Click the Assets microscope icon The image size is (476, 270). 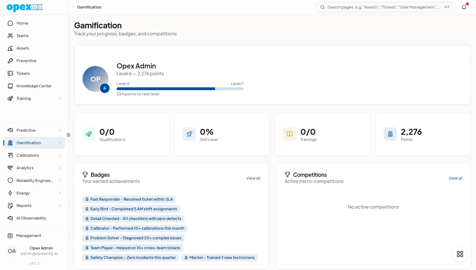pos(10,48)
